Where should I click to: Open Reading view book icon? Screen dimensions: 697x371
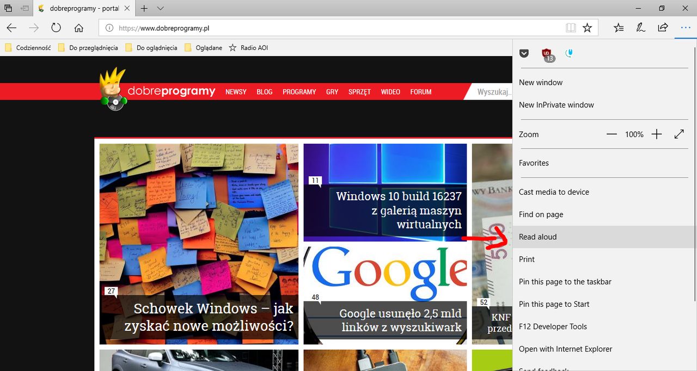pos(570,28)
